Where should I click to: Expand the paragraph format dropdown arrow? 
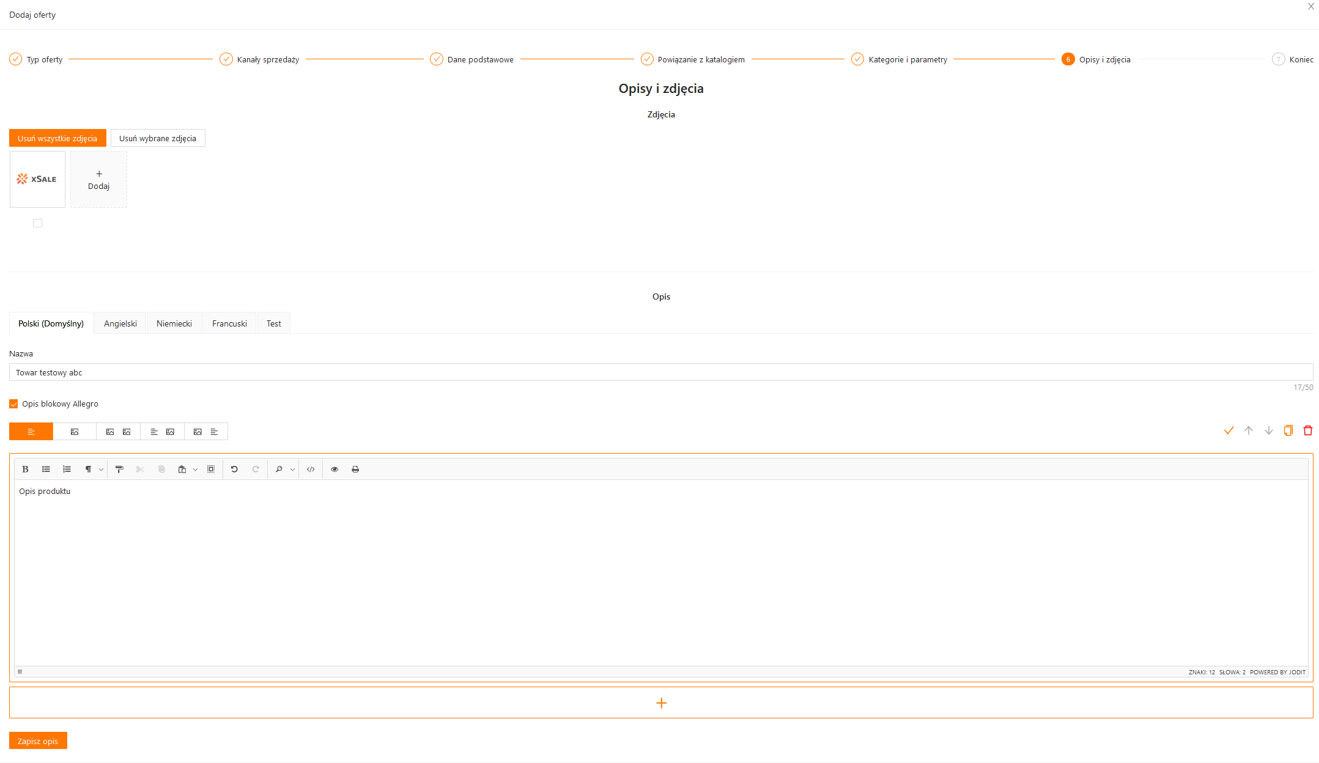tap(101, 470)
